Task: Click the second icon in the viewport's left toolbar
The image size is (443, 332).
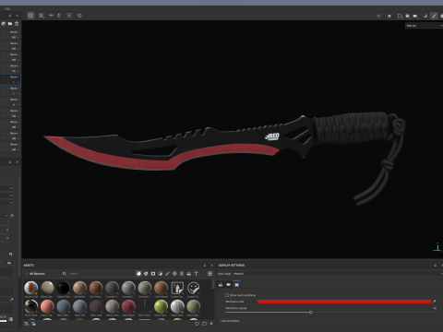Action: tap(42, 16)
